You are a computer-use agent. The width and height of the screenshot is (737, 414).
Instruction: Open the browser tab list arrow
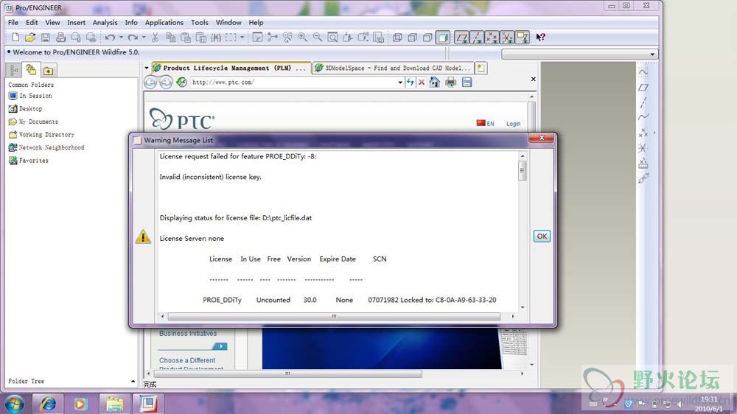[147, 68]
